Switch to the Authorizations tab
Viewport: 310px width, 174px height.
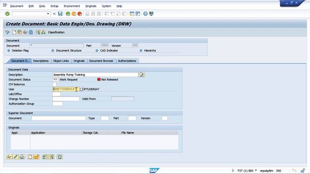127,61
